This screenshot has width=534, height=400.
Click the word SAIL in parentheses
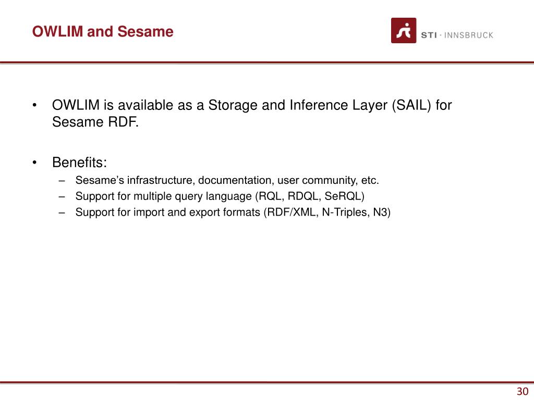click(411, 105)
